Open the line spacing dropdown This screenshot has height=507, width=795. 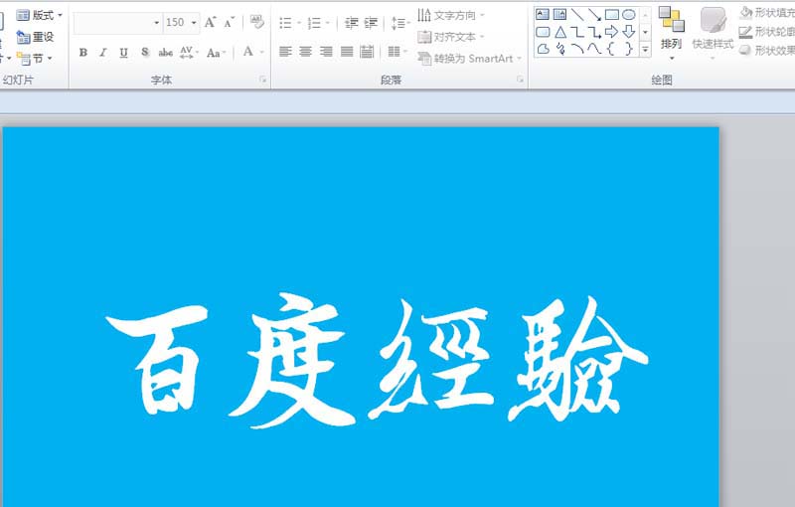(400, 23)
